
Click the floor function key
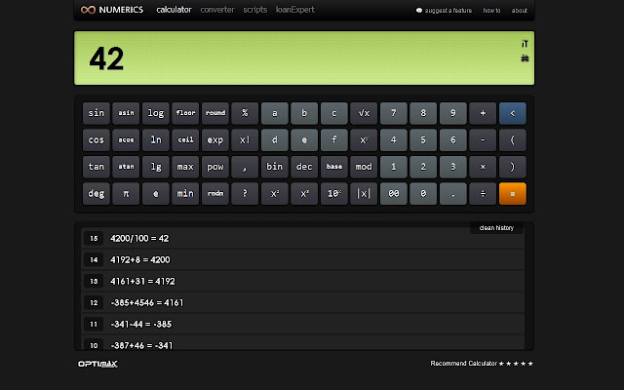185,113
